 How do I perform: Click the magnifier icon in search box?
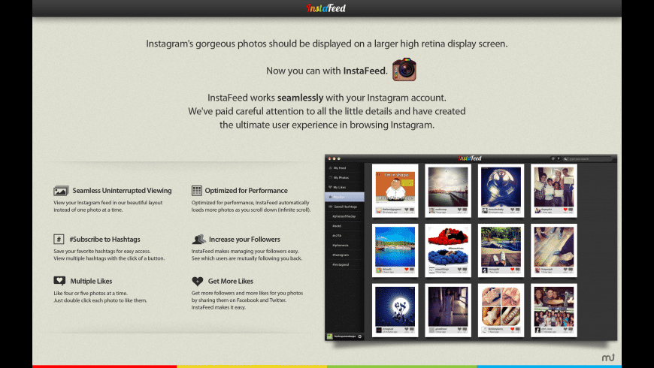(565, 158)
